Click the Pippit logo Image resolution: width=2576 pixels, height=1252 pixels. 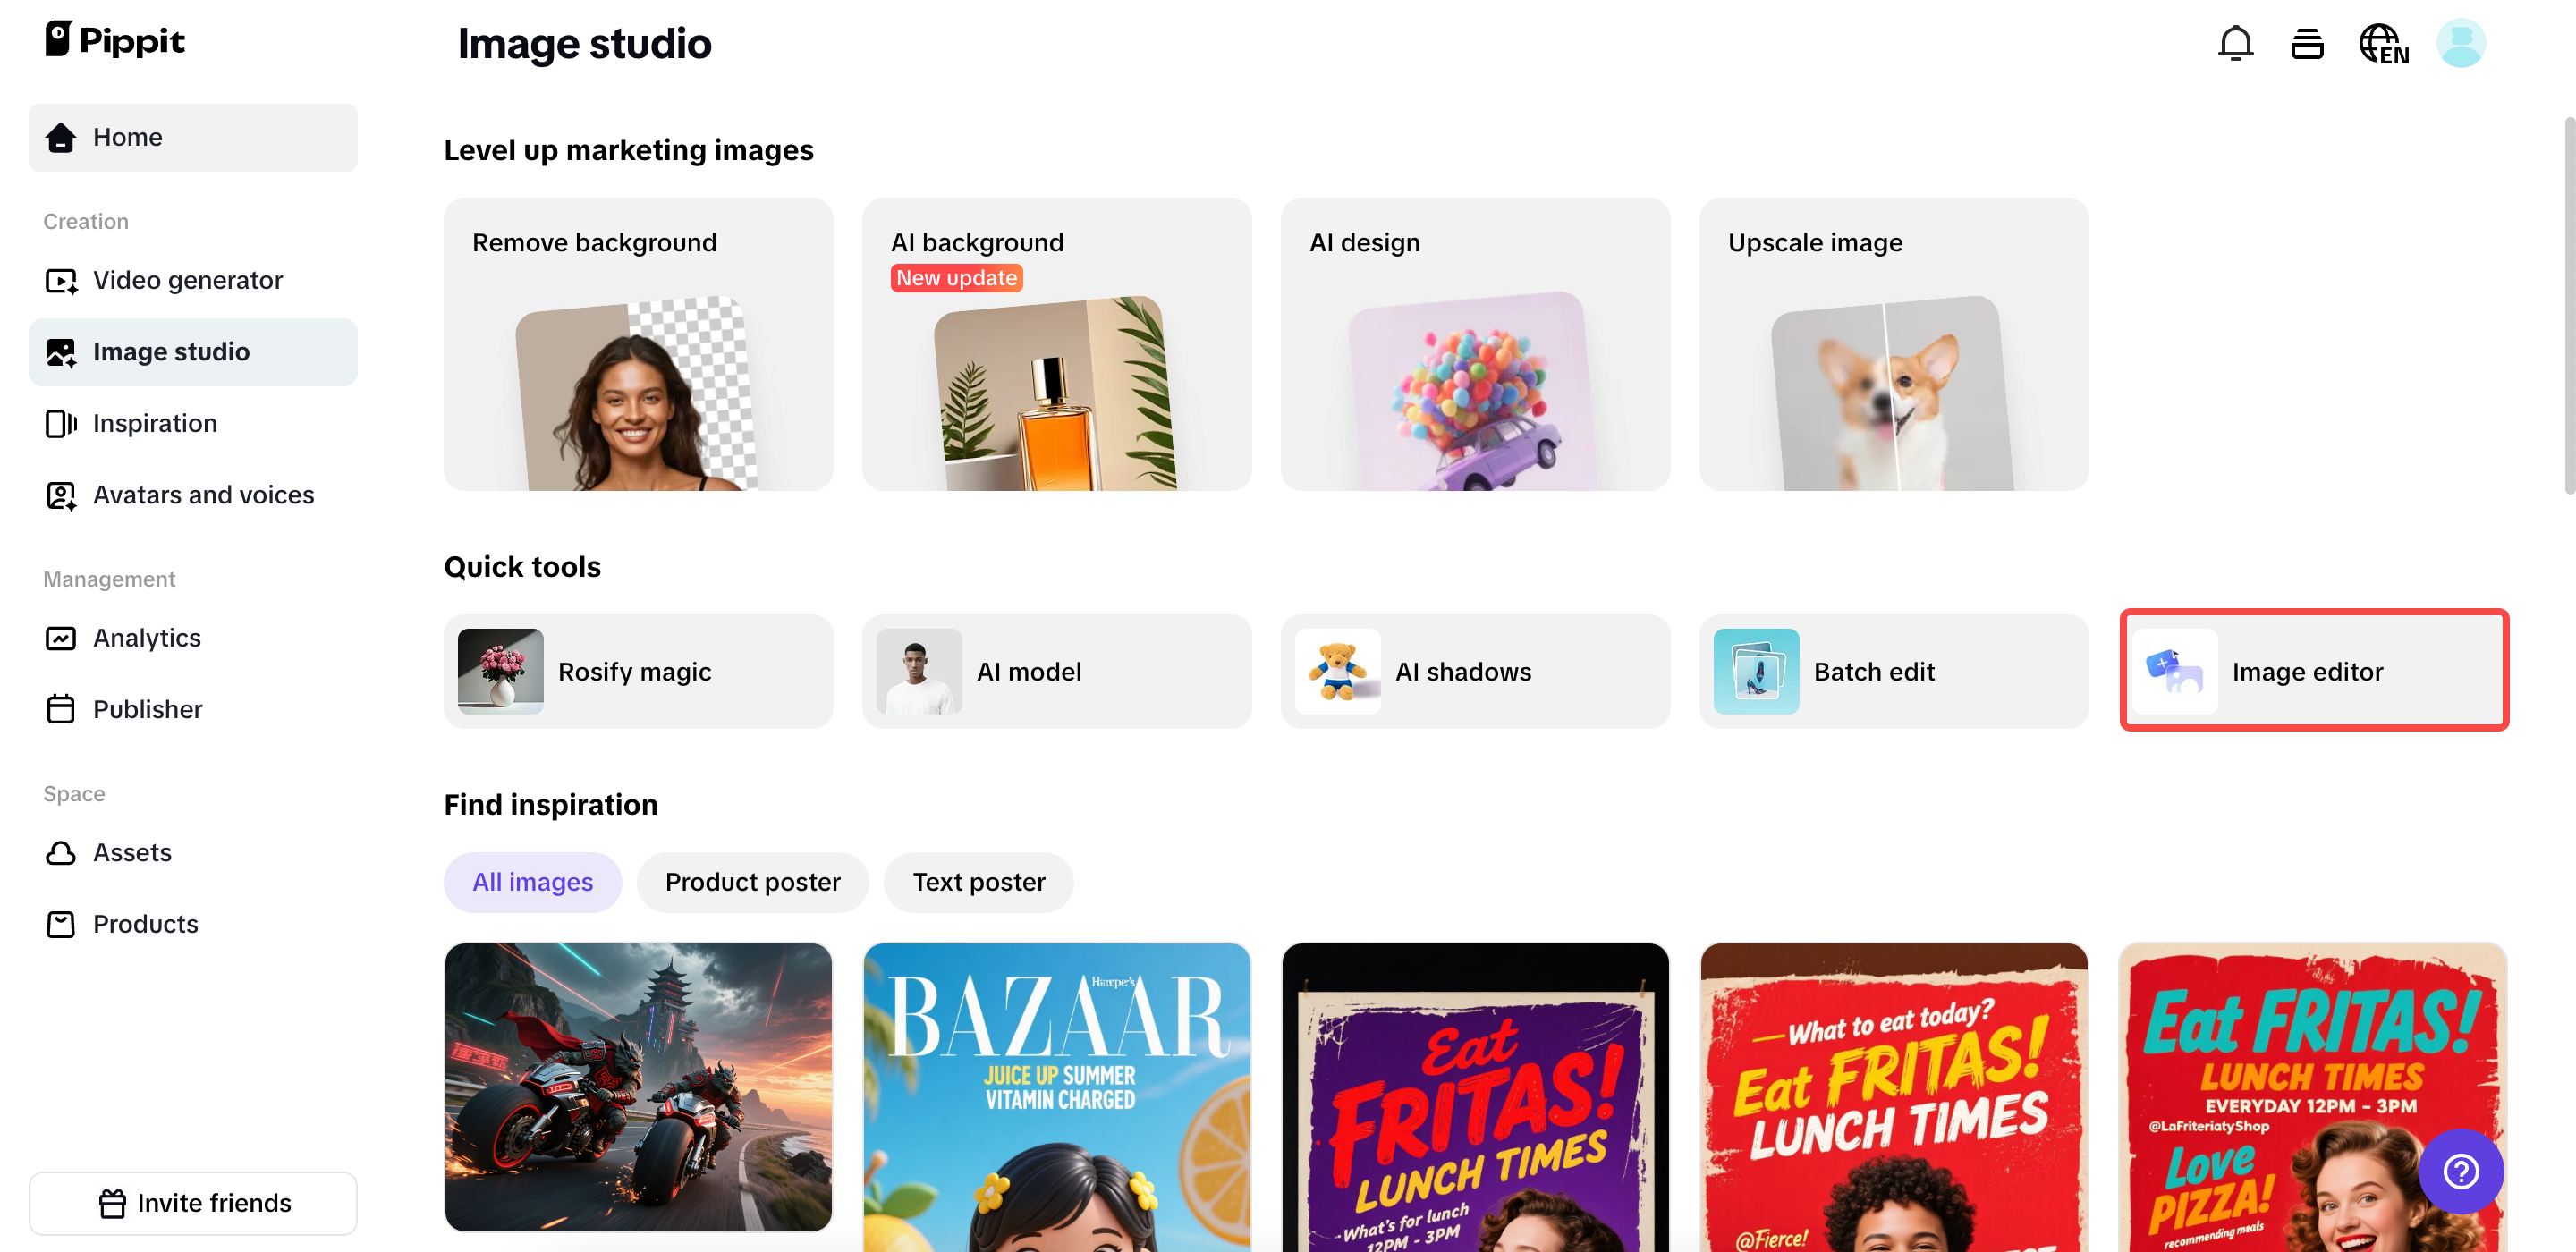(115, 40)
